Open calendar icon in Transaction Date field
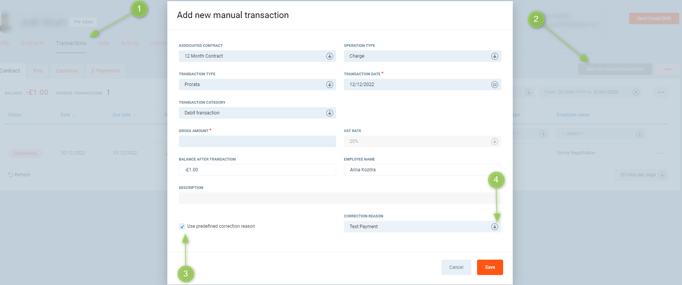The height and width of the screenshot is (285, 682). (494, 85)
